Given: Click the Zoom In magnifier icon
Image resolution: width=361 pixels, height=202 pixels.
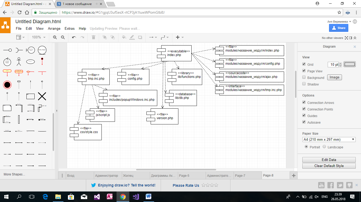Looking at the screenshot, I should tap(55, 37).
